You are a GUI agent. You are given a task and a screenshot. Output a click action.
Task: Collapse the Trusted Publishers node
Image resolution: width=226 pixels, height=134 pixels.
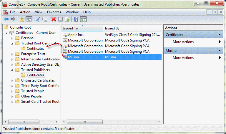[12, 70]
